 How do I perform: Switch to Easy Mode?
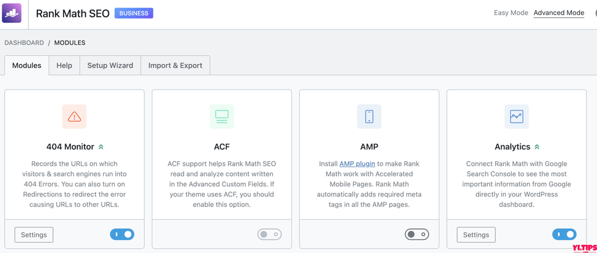click(511, 13)
